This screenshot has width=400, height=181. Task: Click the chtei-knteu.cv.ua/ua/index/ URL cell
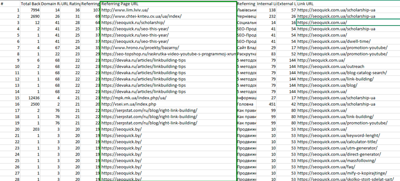[168, 16]
